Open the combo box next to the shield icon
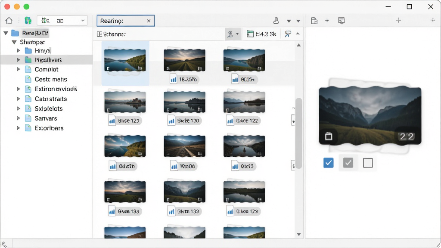Viewport: 441px width, 248px height. (x=62, y=21)
